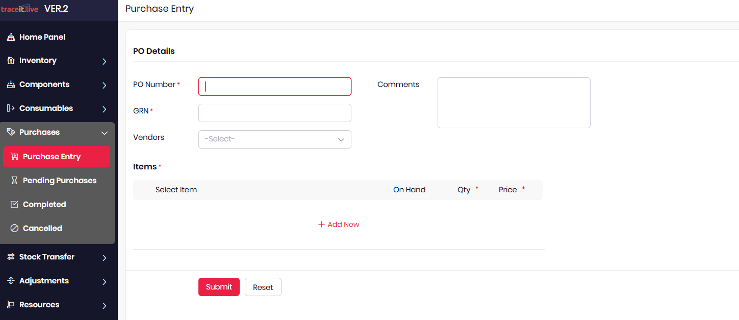Click the Inventory warehouse icon in sidebar
Screen dimensions: 739x320
pyautogui.click(x=11, y=61)
